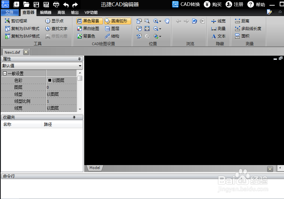The width and height of the screenshot is (284, 199).
Task: Open the edit note icon top right
Action: coord(269,12)
